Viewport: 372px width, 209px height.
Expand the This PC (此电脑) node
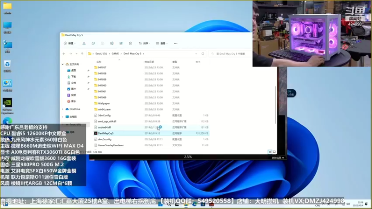63,117
